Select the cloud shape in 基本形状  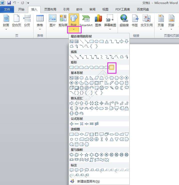[127, 88]
